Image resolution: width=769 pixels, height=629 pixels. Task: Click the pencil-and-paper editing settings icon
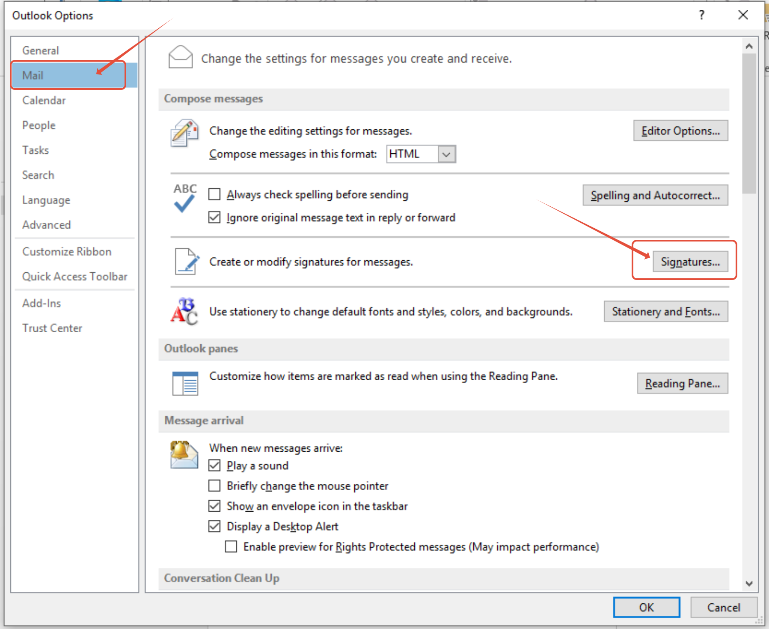[184, 133]
